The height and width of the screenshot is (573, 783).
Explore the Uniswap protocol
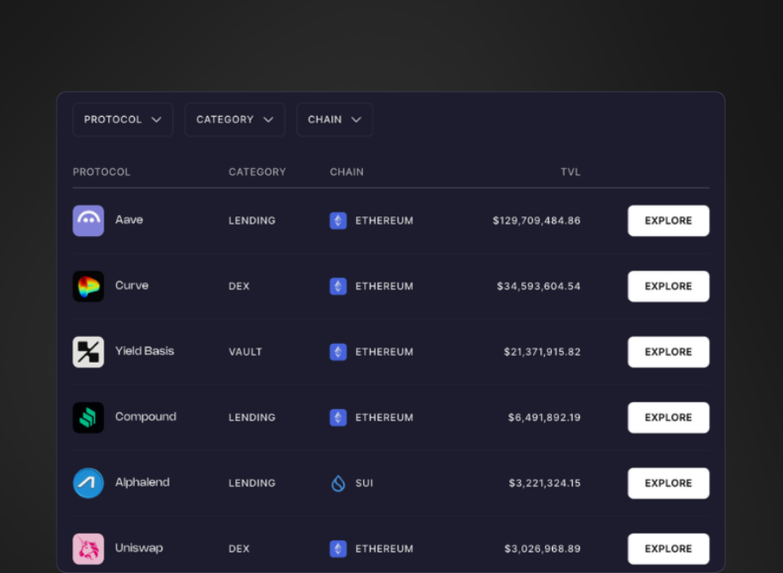click(668, 549)
